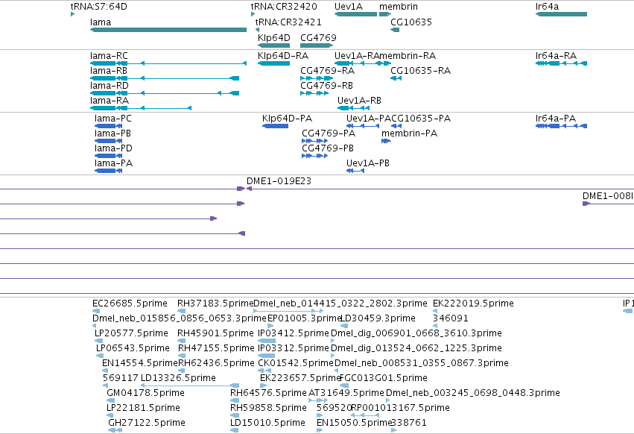The height and width of the screenshot is (434, 634).
Task: Click the lama-PB protein label
Action: tap(112, 133)
